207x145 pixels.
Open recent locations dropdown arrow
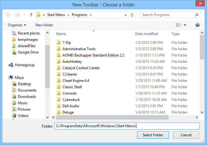click(x=24, y=15)
